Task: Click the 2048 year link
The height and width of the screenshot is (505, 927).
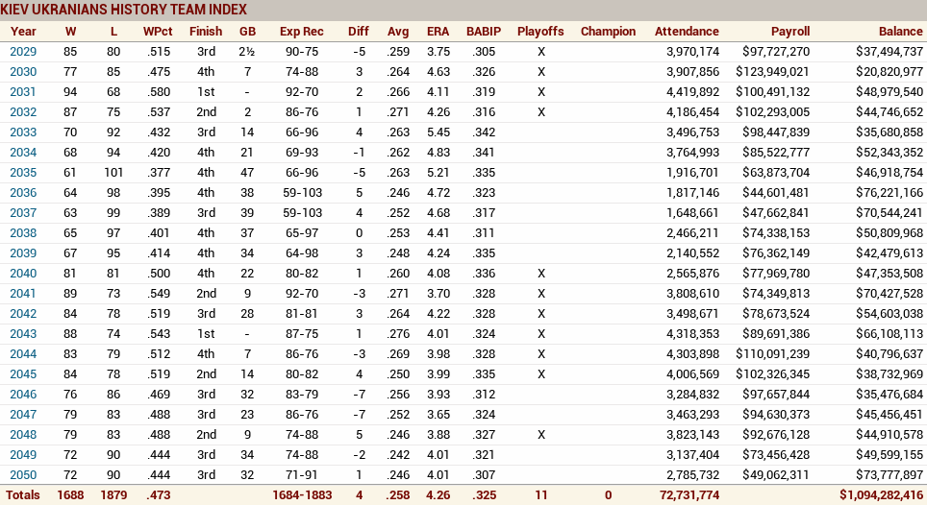Action: pos(23,435)
